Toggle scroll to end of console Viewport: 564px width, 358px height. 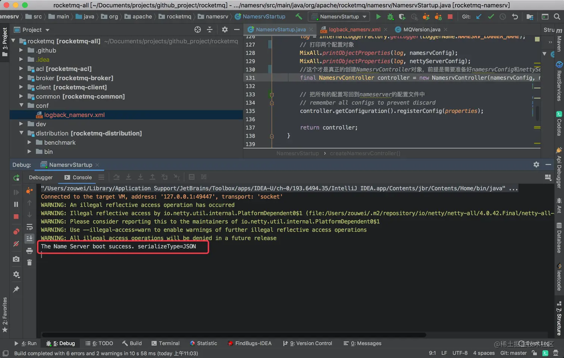point(29,238)
